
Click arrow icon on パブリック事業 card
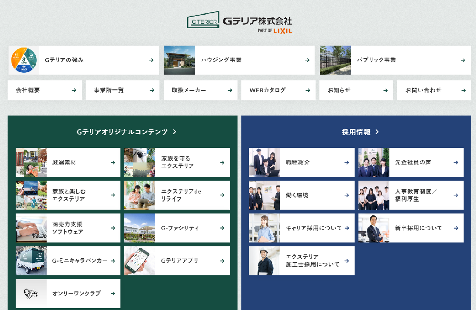click(x=463, y=60)
